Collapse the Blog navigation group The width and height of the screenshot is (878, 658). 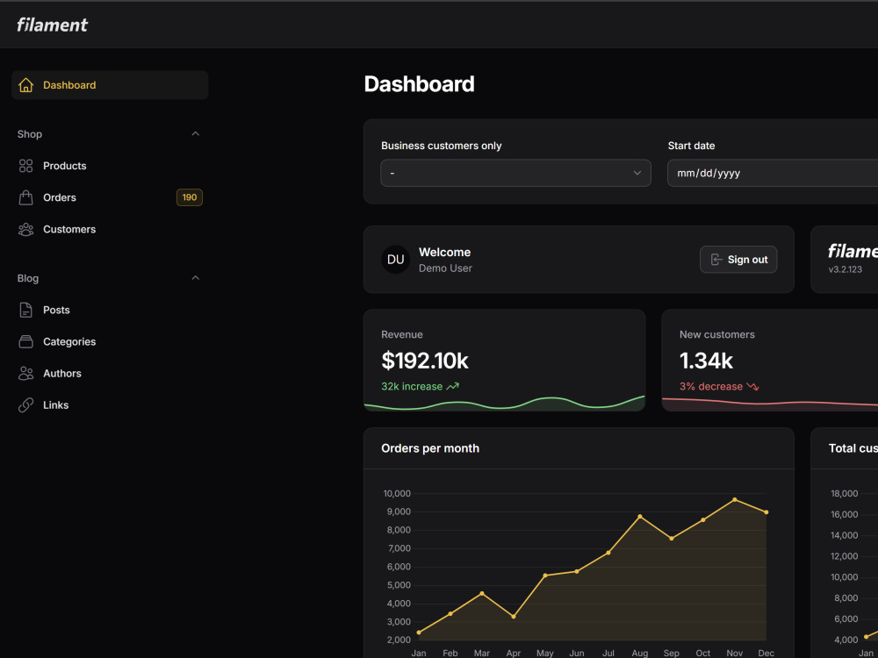point(196,278)
